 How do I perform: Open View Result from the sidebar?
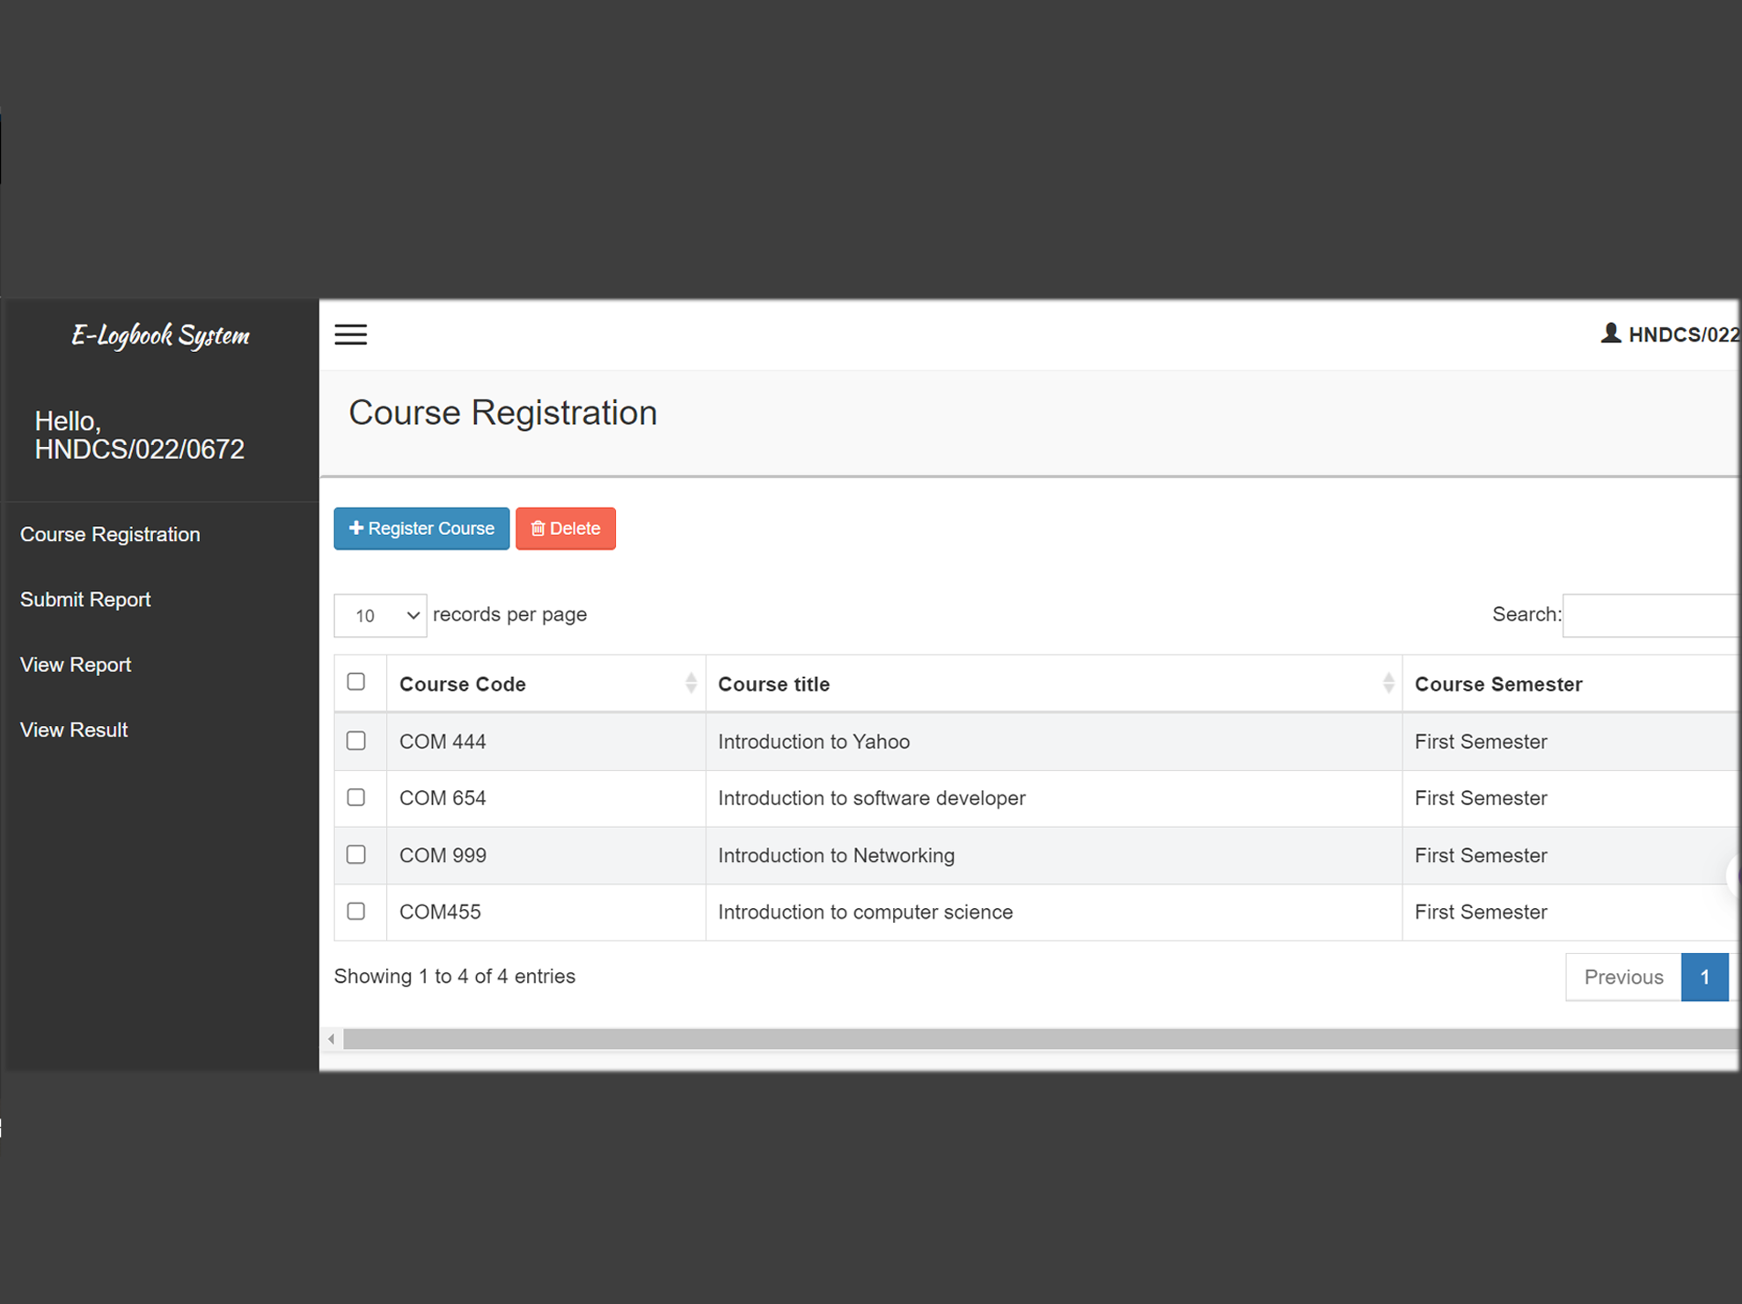point(73,729)
